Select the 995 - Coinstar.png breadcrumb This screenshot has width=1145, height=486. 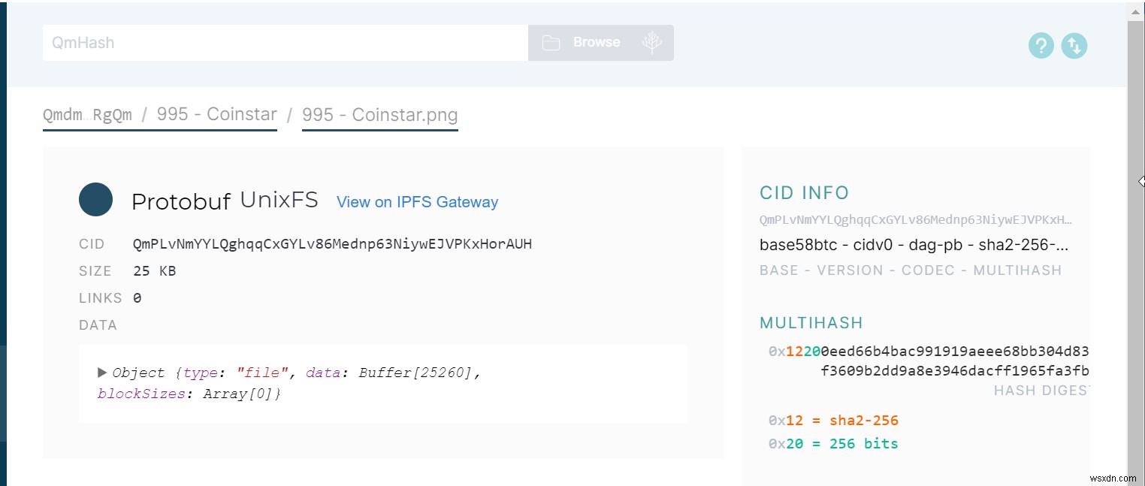click(x=379, y=115)
